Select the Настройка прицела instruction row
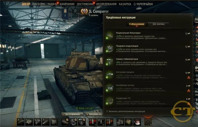This screenshot has height=127, width=198. [x=148, y=75]
